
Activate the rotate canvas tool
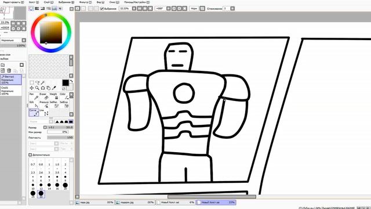[43, 88]
